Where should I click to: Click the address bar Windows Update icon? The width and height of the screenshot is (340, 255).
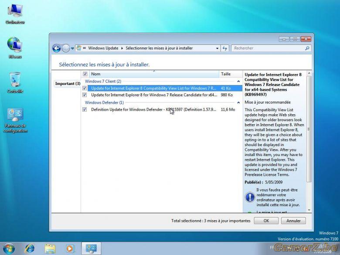click(79, 48)
